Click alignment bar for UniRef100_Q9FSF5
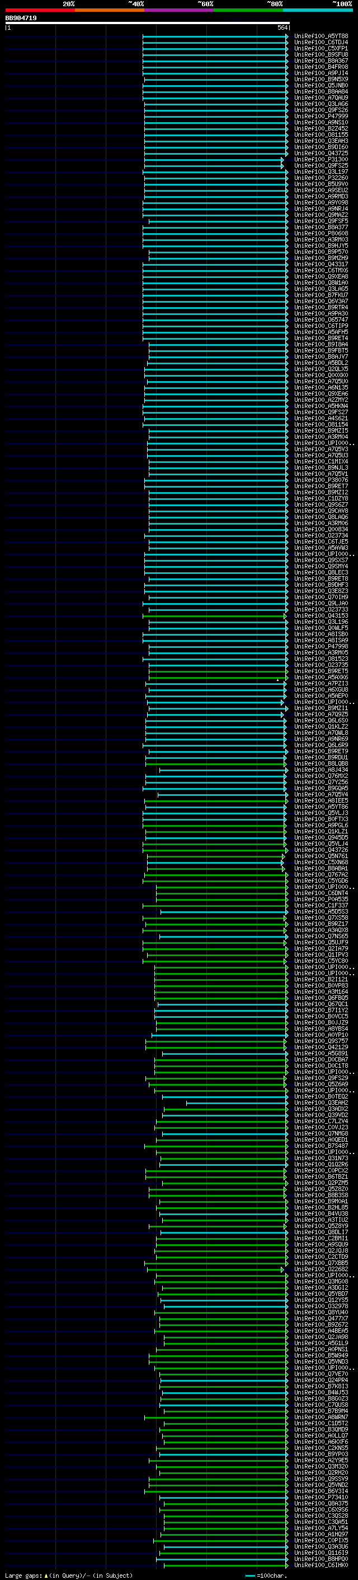 pyautogui.click(x=218, y=221)
